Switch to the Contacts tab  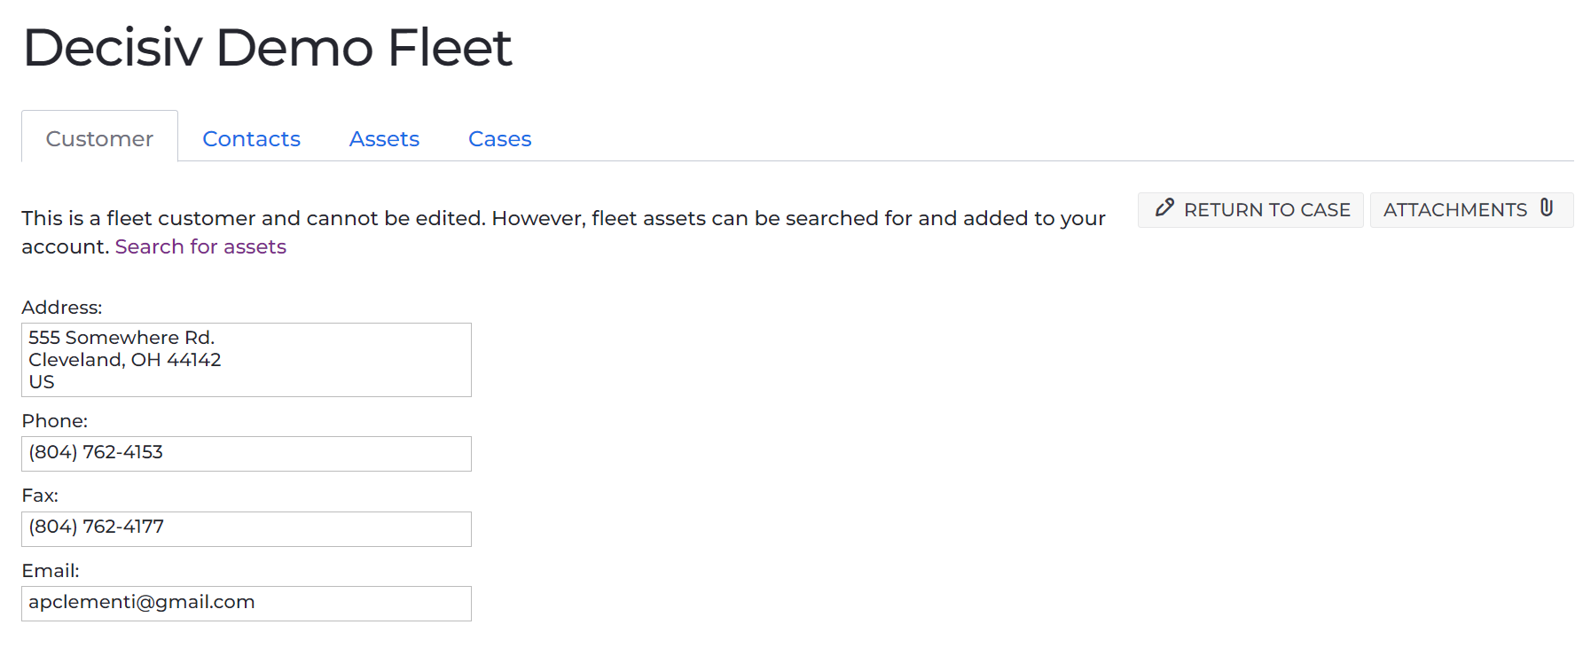coord(251,139)
